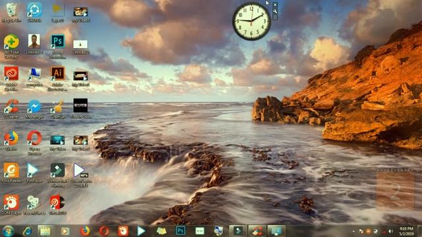Select the white image file right of Photoshop
The height and width of the screenshot is (237, 422).
click(80, 47)
